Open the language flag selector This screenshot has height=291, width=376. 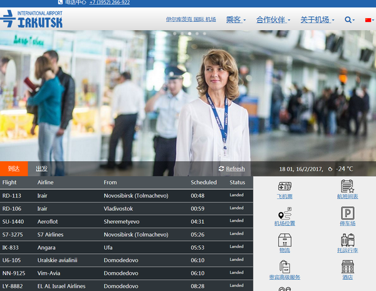(368, 20)
